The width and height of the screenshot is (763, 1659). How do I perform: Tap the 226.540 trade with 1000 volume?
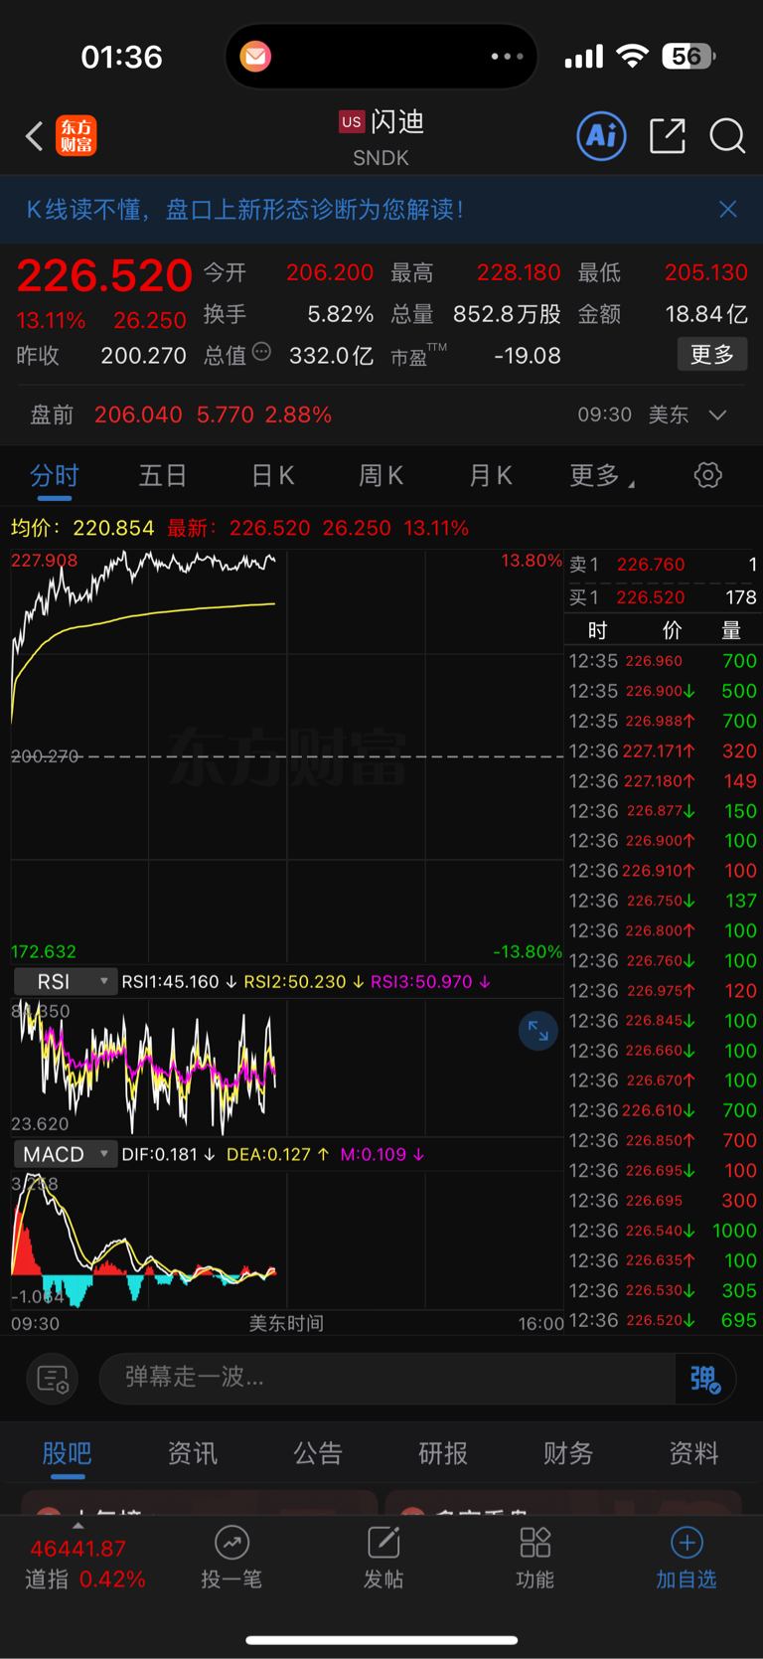click(663, 1231)
